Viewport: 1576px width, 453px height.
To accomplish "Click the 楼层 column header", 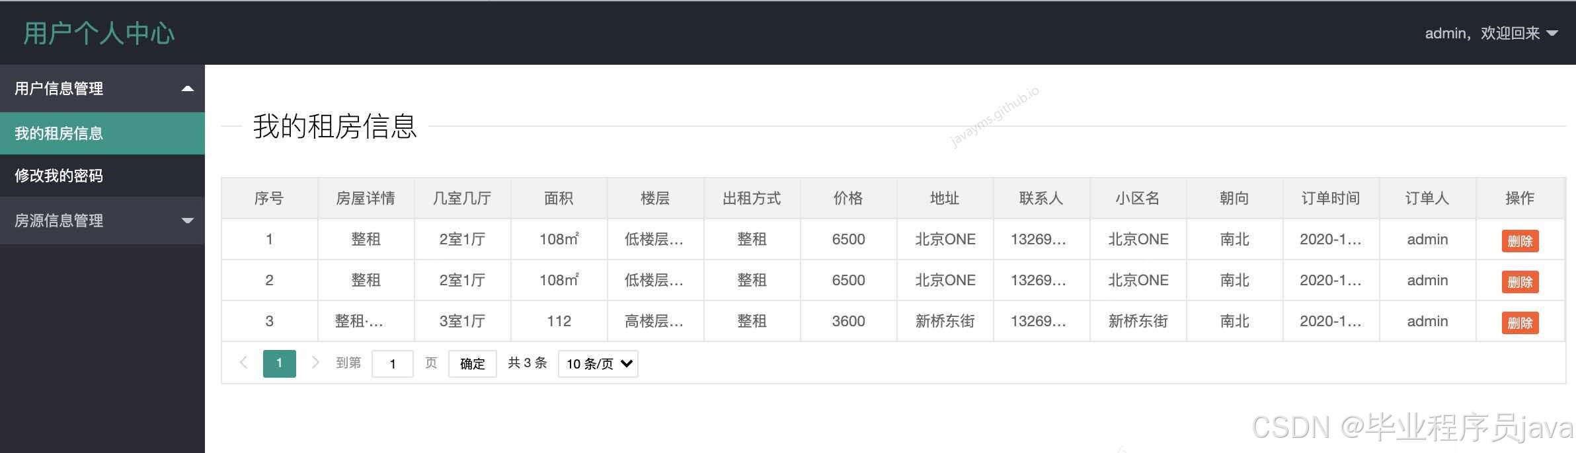I will (x=655, y=198).
